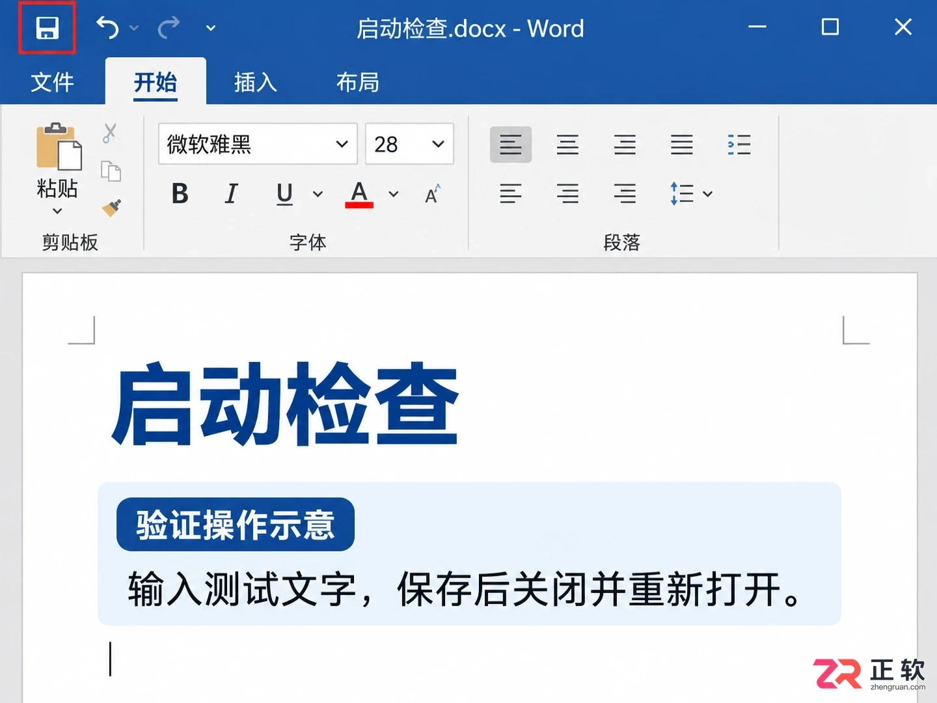Maximize the Word window

click(830, 27)
